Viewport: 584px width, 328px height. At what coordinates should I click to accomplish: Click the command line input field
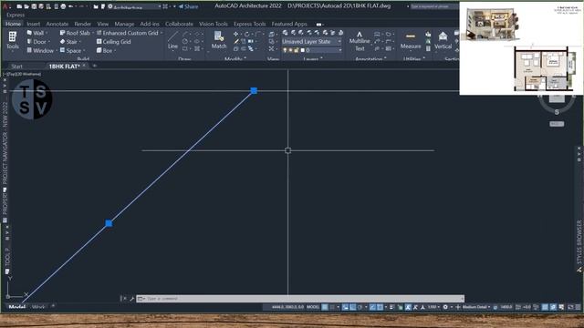coord(300,299)
